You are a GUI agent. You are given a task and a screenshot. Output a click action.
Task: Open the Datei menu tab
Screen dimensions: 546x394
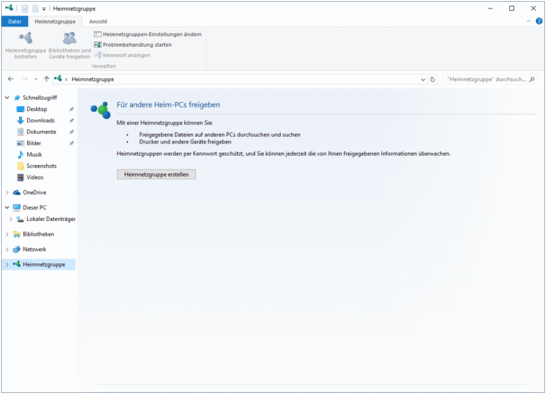[15, 21]
